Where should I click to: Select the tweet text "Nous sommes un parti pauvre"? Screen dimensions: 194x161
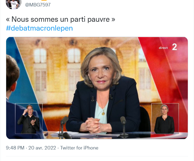tap(60, 19)
